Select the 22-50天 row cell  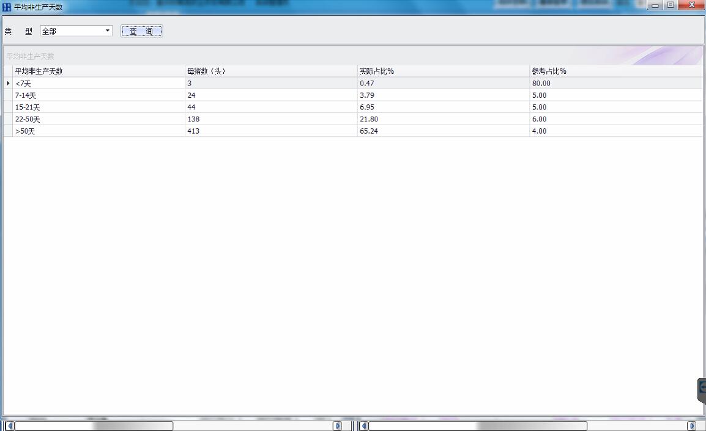[x=98, y=119]
